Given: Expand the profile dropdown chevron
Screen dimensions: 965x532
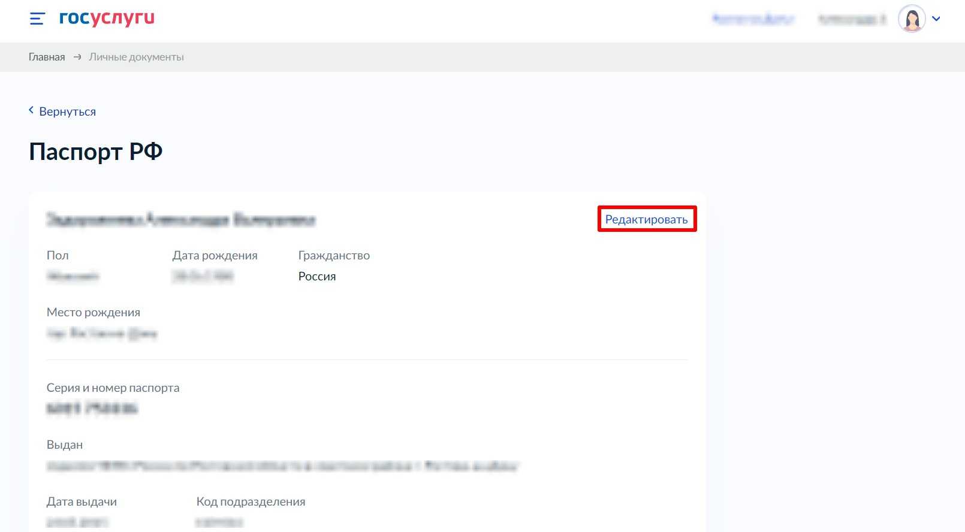Looking at the screenshot, I should 936,19.
